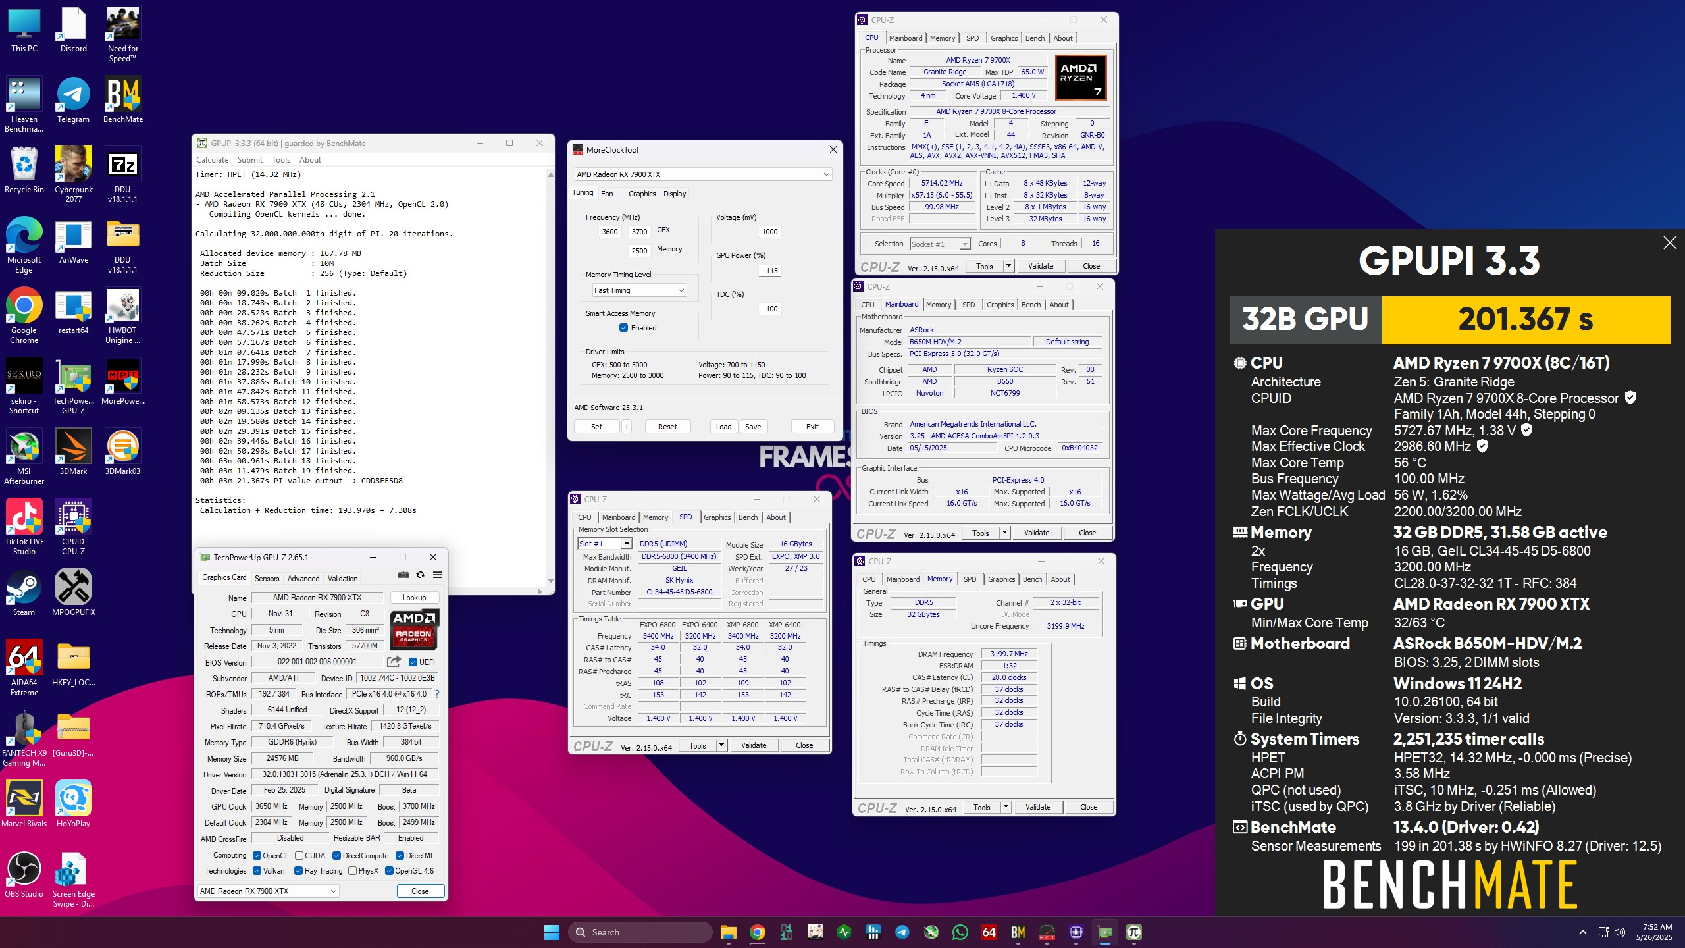Click the GFX max frequency 3700 field
This screenshot has height=948, width=1685.
point(639,232)
